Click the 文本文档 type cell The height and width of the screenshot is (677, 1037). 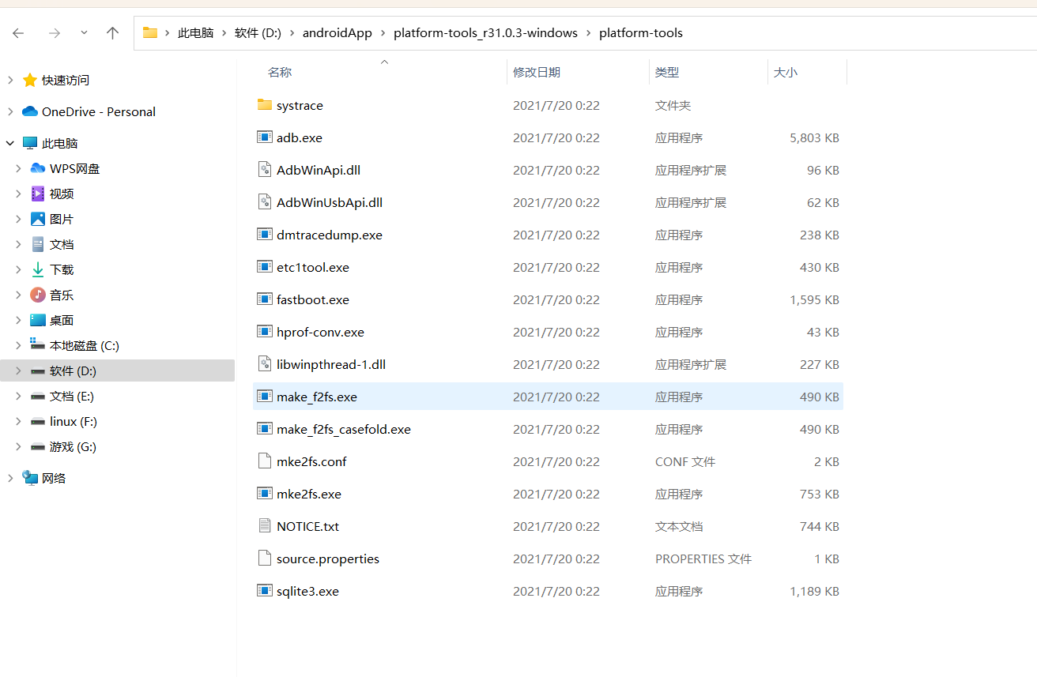[679, 526]
